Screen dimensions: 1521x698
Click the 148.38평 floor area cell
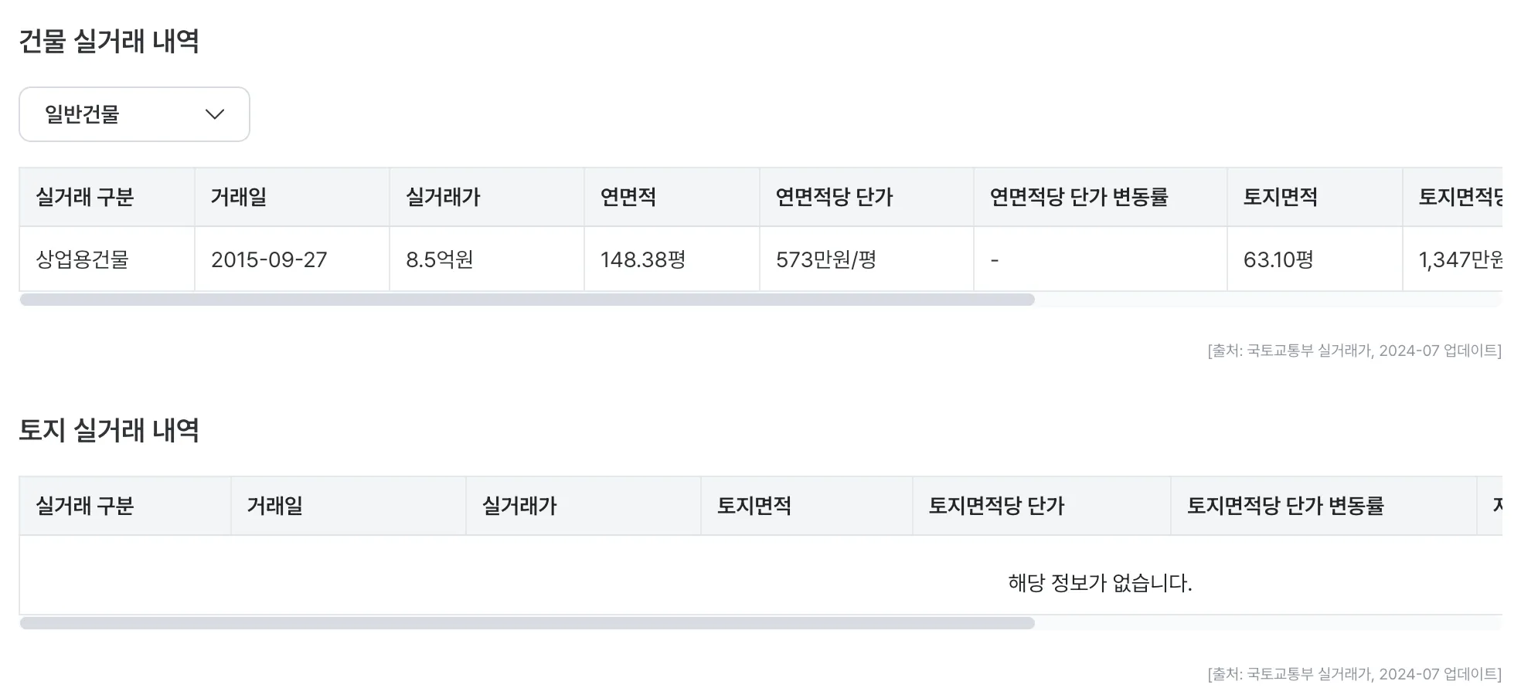point(643,259)
